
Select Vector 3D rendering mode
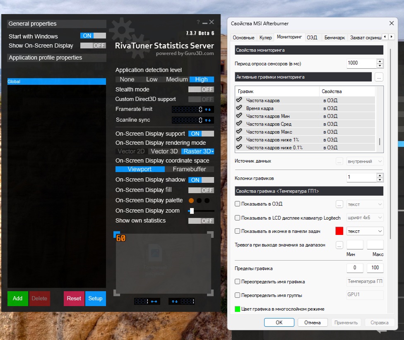coord(164,151)
